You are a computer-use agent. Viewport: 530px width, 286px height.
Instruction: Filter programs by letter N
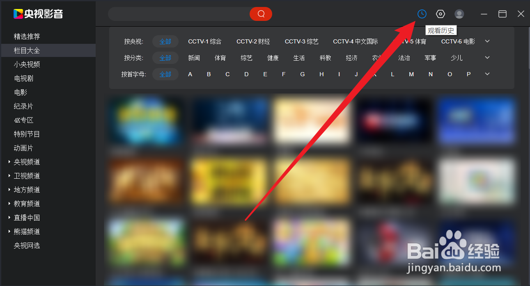coord(431,74)
